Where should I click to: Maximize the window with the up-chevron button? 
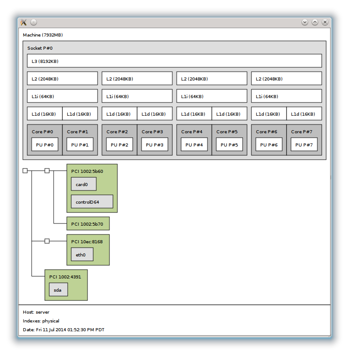pos(315,22)
